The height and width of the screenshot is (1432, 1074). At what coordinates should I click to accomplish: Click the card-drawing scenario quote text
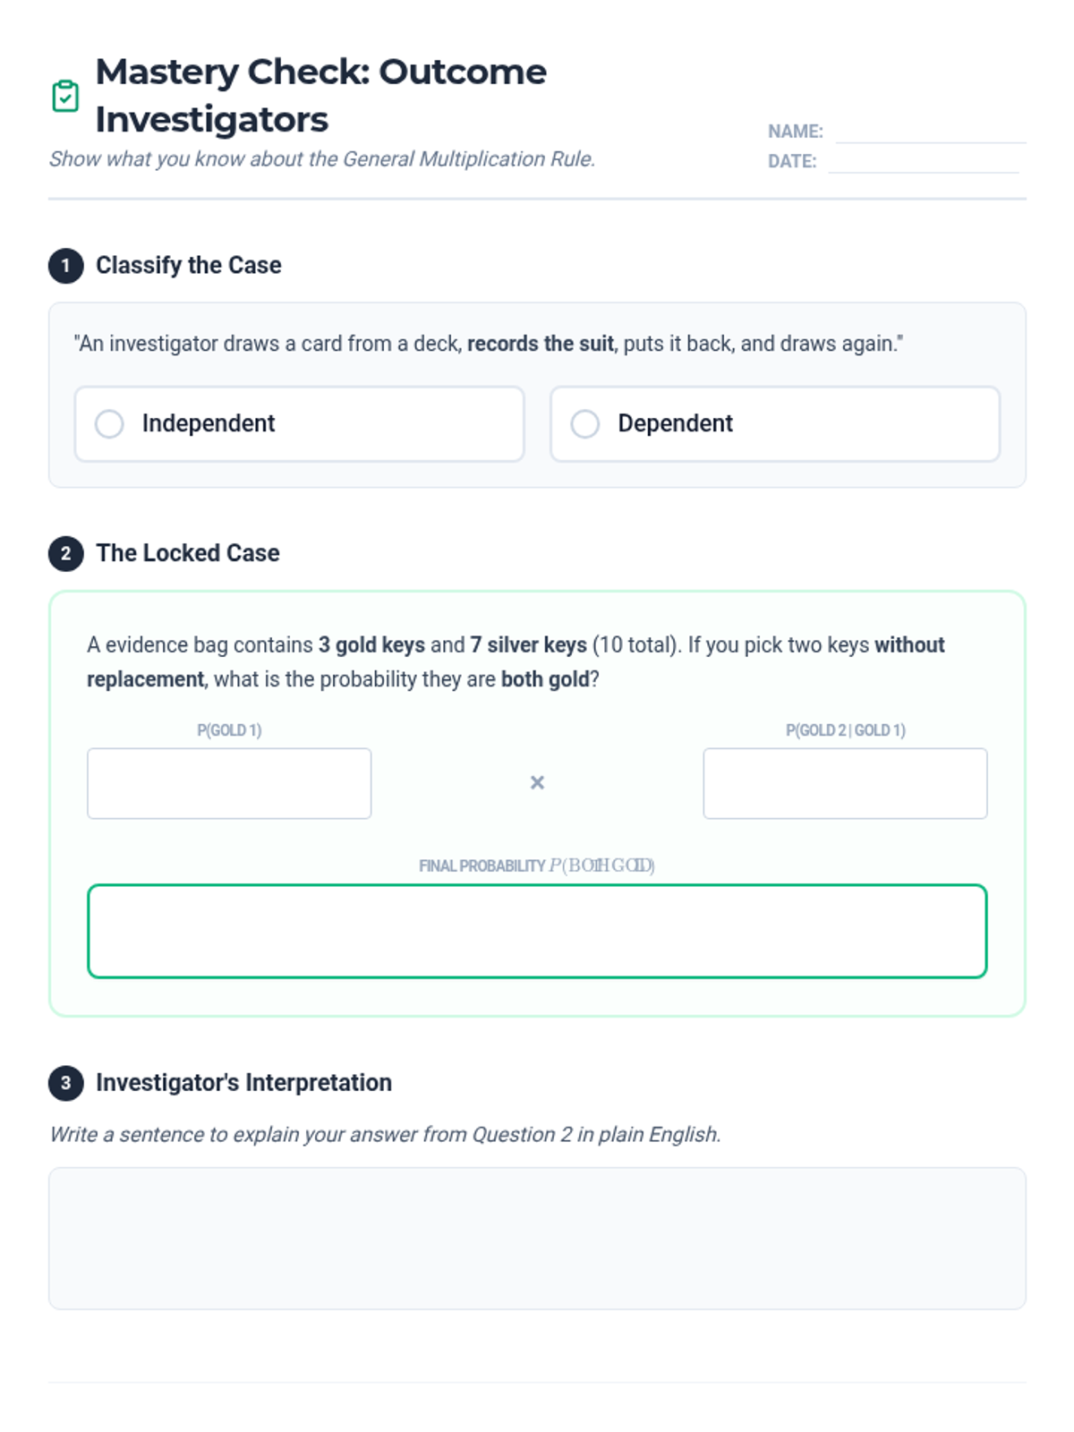[489, 344]
